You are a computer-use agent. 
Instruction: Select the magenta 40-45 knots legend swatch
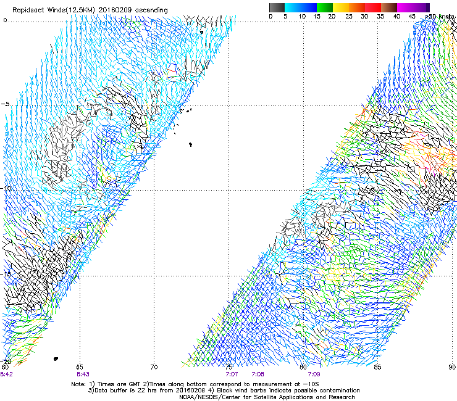point(405,7)
